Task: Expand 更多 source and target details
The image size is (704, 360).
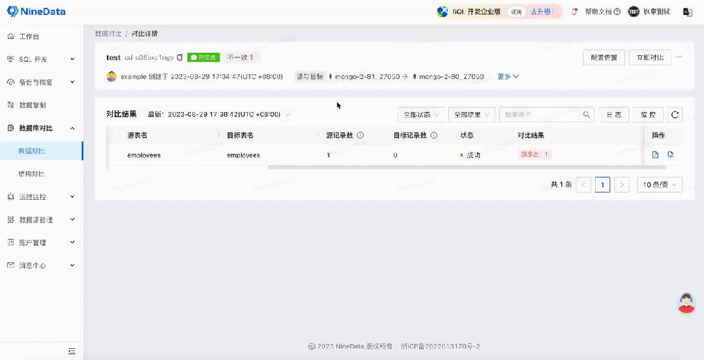Action: pyautogui.click(x=508, y=77)
